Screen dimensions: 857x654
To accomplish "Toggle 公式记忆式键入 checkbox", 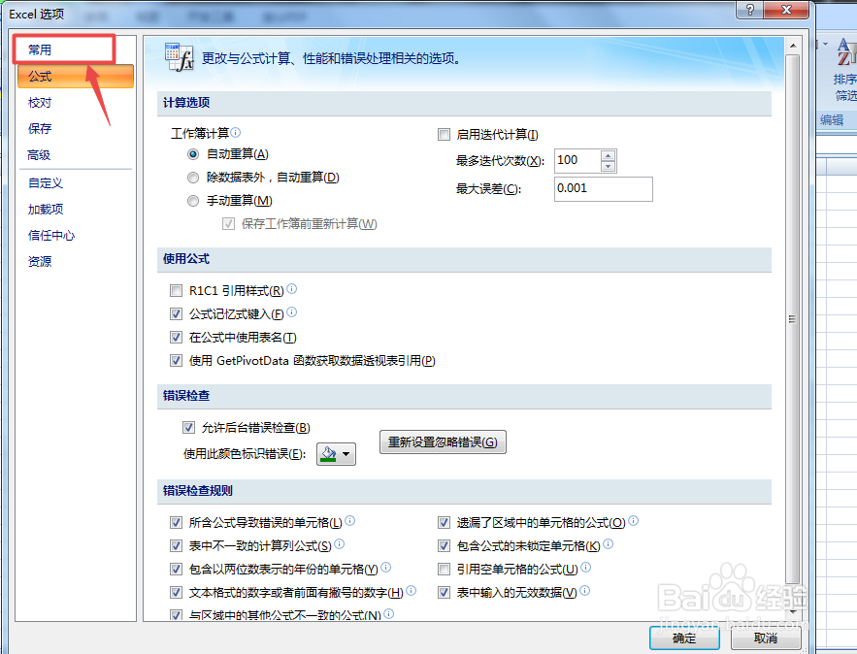I will click(x=176, y=314).
